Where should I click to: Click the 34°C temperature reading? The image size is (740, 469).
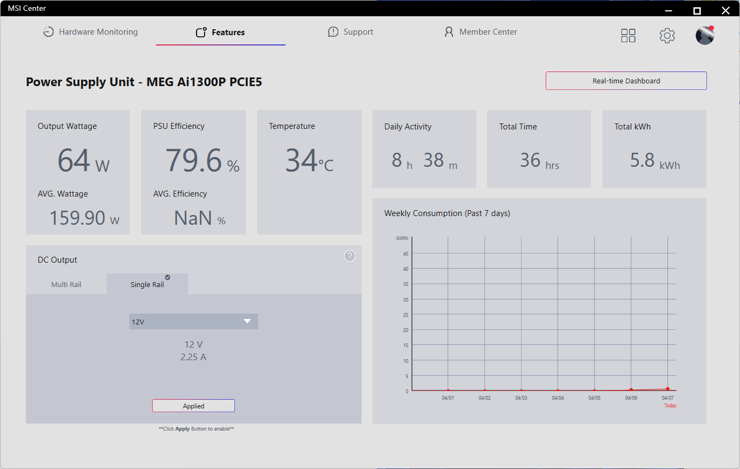pos(309,160)
